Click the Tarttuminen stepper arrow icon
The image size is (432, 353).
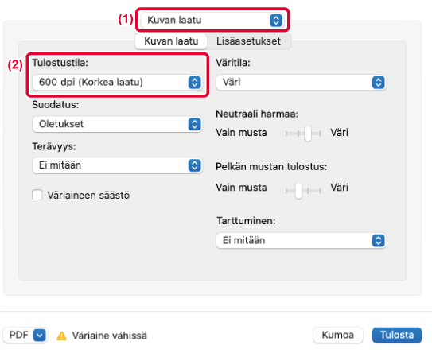[378, 240]
